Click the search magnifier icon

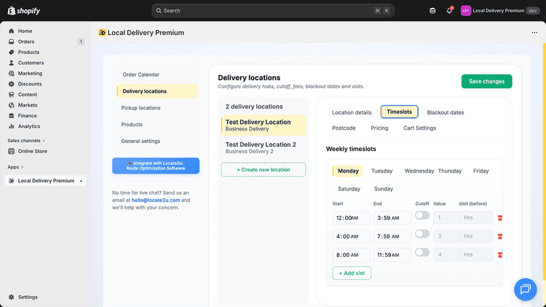pyautogui.click(x=159, y=11)
